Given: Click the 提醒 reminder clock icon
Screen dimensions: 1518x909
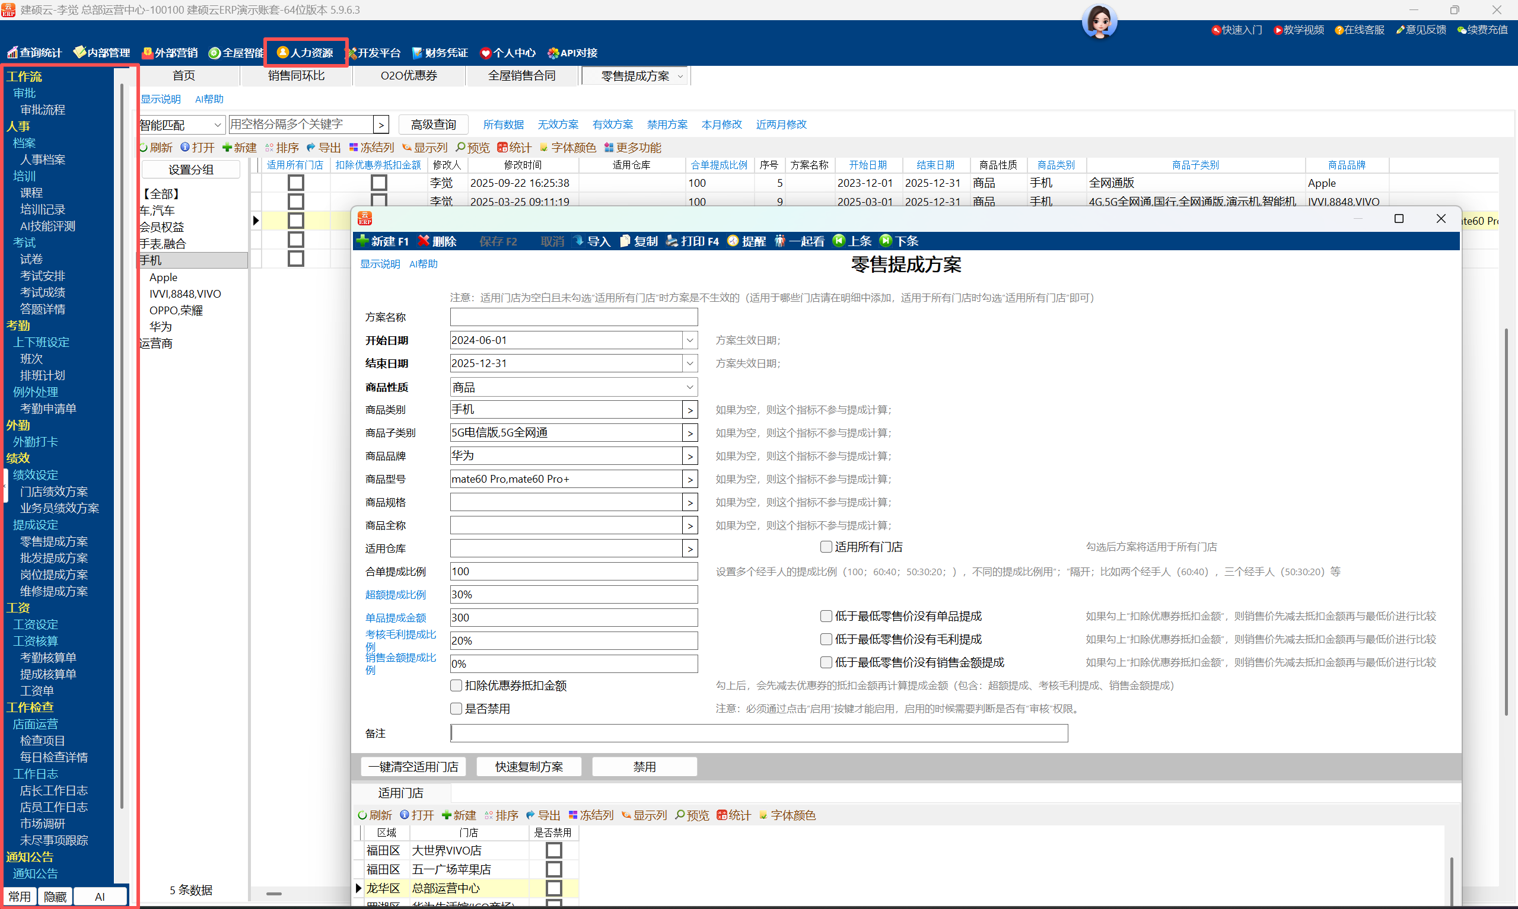Looking at the screenshot, I should [733, 241].
